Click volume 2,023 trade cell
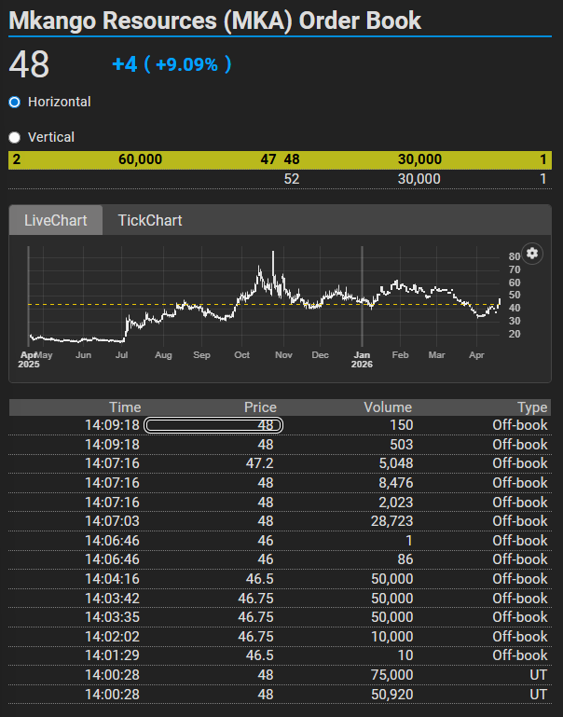Viewport: 563px width, 717px height. [x=396, y=502]
